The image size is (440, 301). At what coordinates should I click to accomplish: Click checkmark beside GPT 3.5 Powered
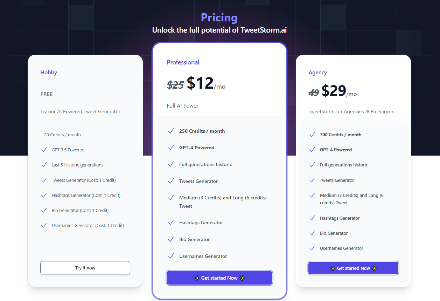click(x=44, y=150)
